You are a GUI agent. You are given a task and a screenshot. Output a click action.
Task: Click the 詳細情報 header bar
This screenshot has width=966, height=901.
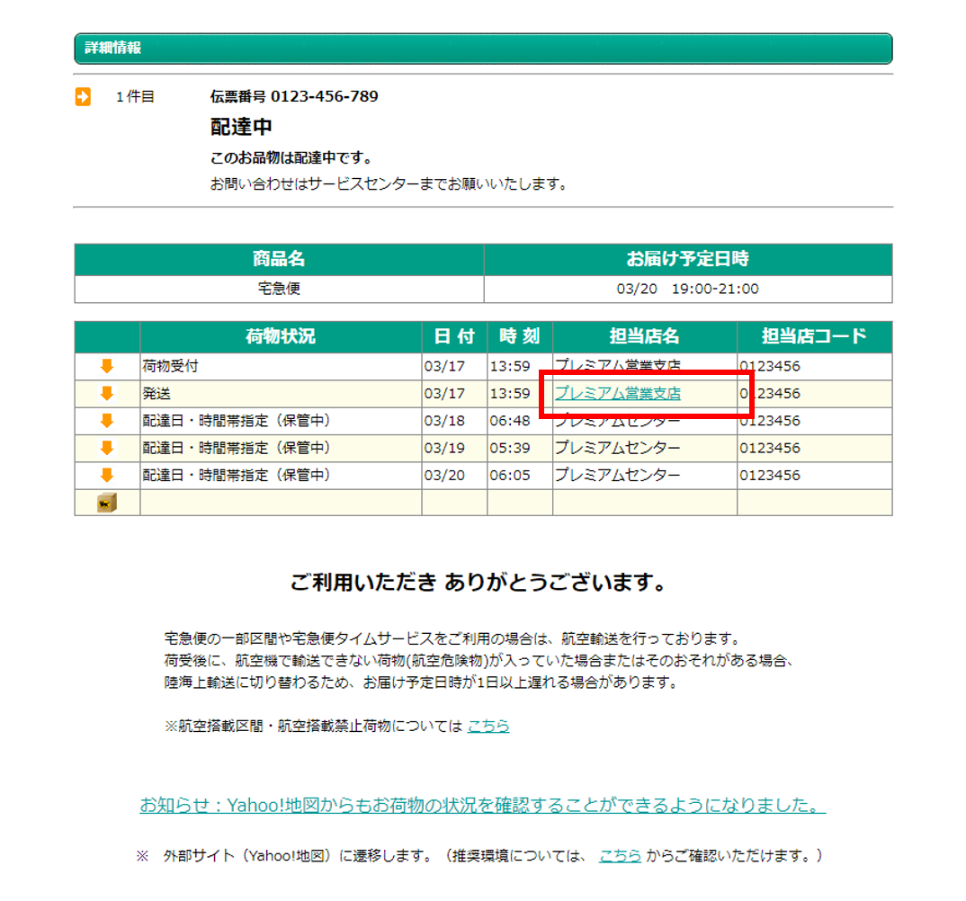[483, 49]
